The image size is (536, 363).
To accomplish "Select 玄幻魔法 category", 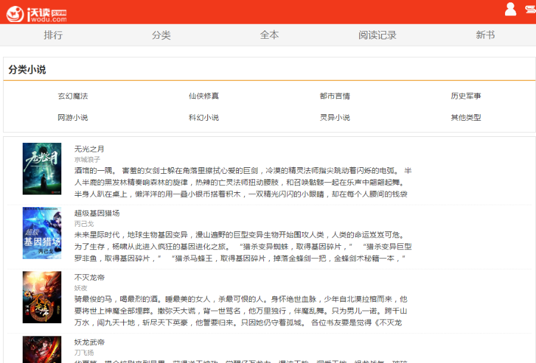I will coord(73,96).
